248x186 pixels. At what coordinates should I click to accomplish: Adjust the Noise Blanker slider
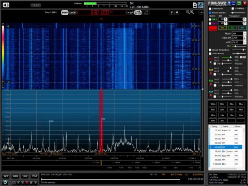pyautogui.click(x=239, y=13)
